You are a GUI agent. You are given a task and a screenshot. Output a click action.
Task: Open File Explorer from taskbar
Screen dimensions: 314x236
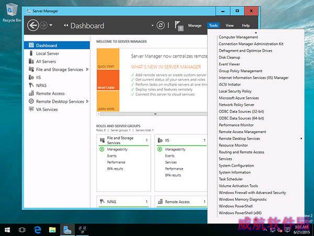(52, 230)
